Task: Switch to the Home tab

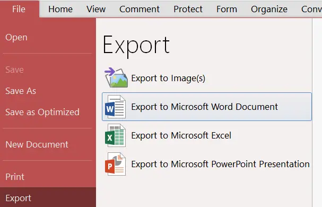Action: [60, 9]
